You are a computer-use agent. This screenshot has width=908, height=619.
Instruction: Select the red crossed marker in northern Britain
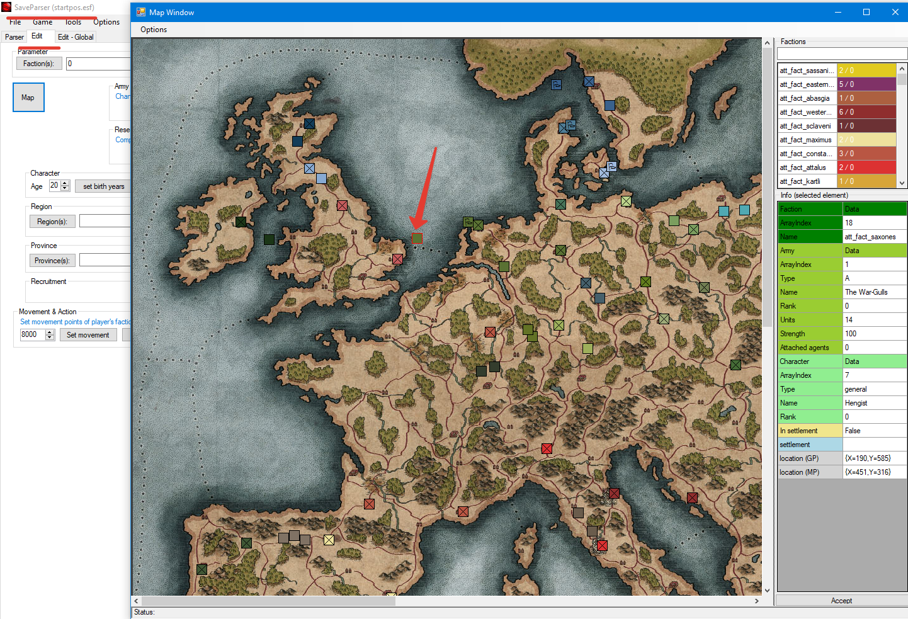click(342, 205)
